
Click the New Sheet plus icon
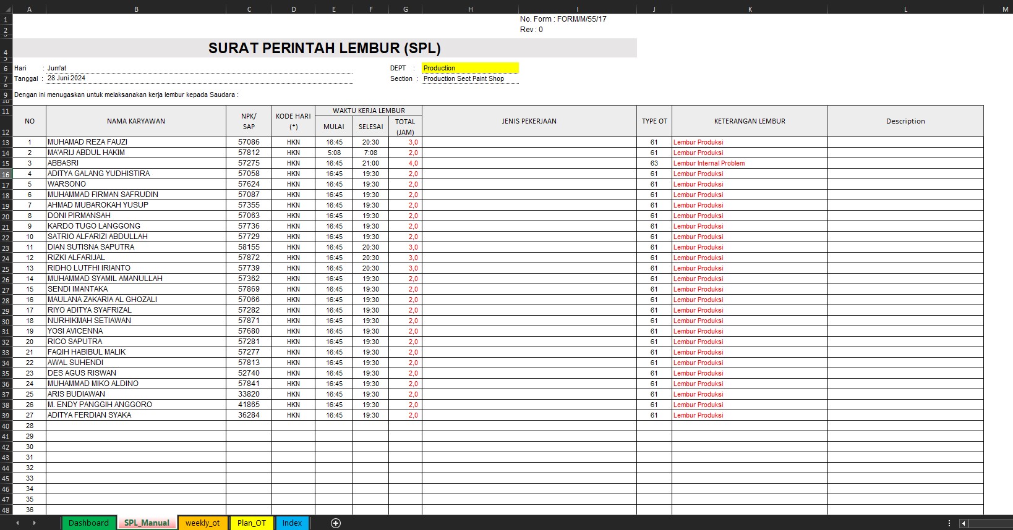(x=336, y=523)
